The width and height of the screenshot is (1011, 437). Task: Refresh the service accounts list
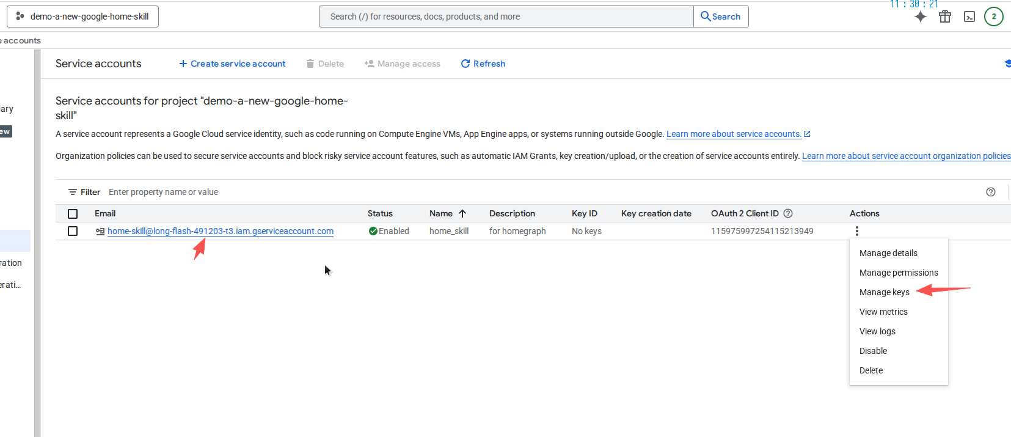coord(483,64)
